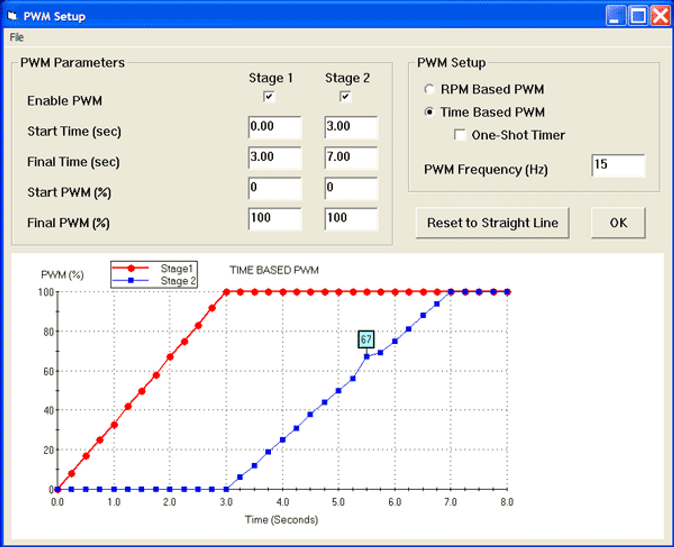Viewport: 674px width, 547px height.
Task: Uncheck Enable PWM for Stage 1
Action: tap(269, 97)
